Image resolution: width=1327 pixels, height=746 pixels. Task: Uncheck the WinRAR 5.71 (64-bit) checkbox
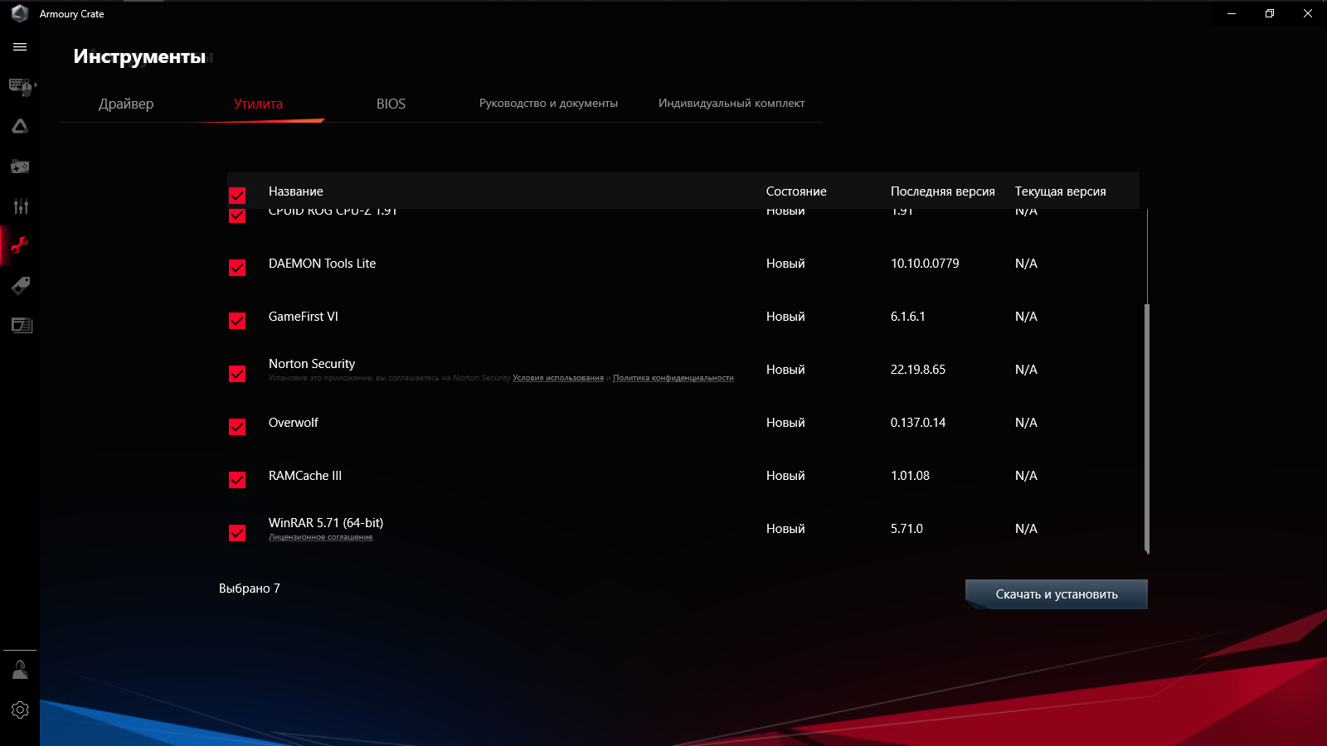coord(237,533)
